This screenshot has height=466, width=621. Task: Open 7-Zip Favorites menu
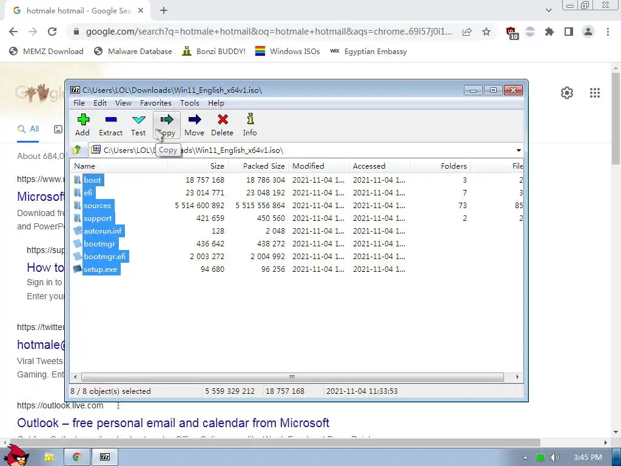coord(156,103)
